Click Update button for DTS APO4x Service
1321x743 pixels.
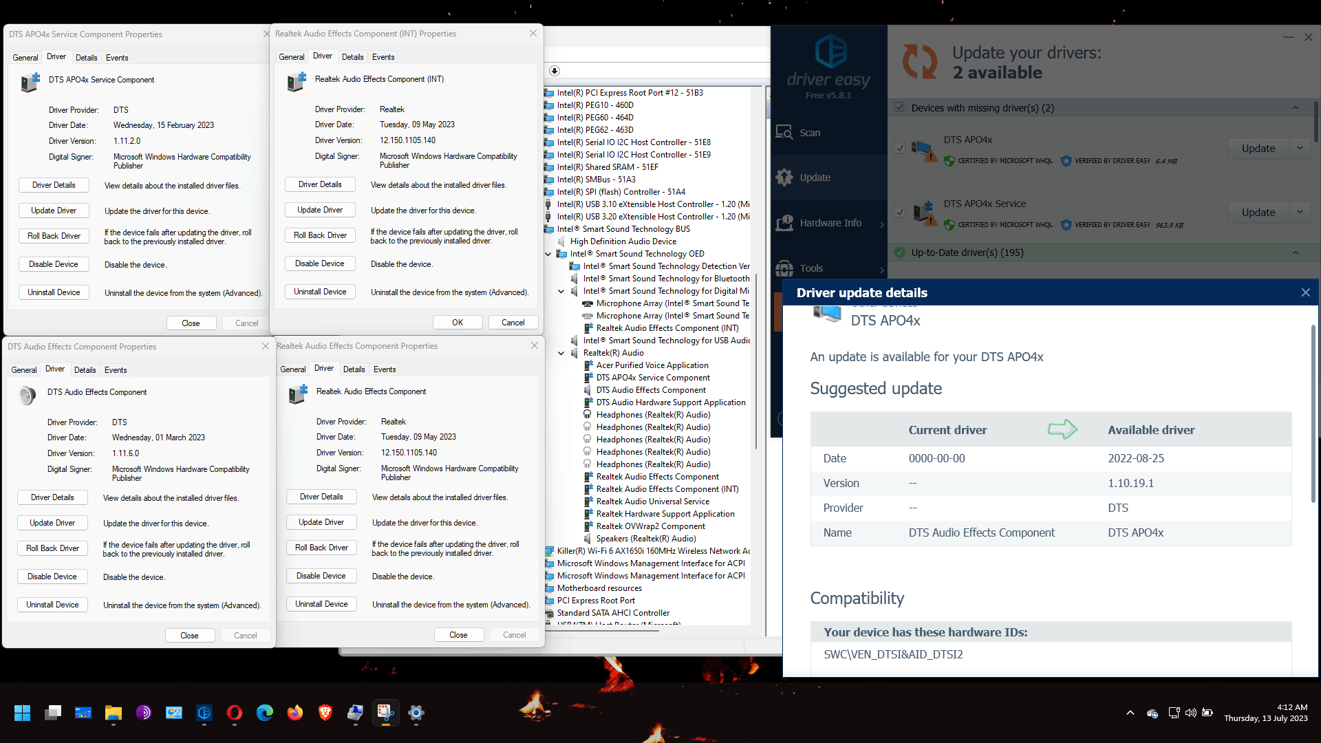point(1258,213)
